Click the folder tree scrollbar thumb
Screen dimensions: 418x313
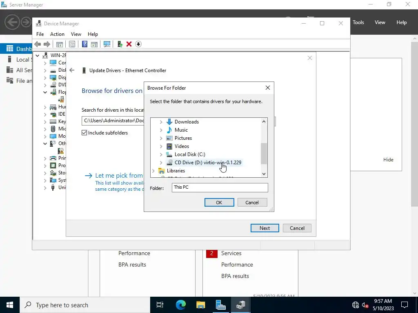264,154
